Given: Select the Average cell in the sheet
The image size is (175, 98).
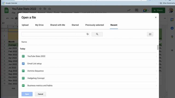Looking at the screenshot, I should click(13, 45).
